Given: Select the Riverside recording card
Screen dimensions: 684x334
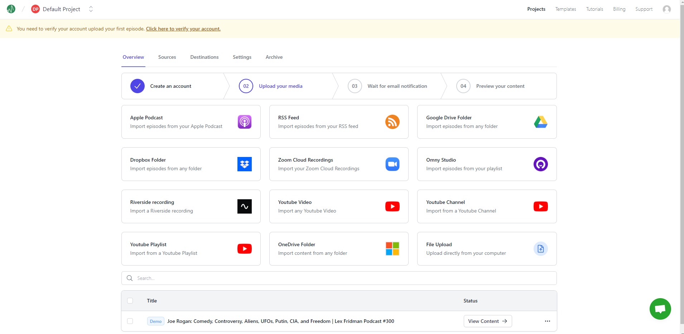Looking at the screenshot, I should tap(191, 206).
